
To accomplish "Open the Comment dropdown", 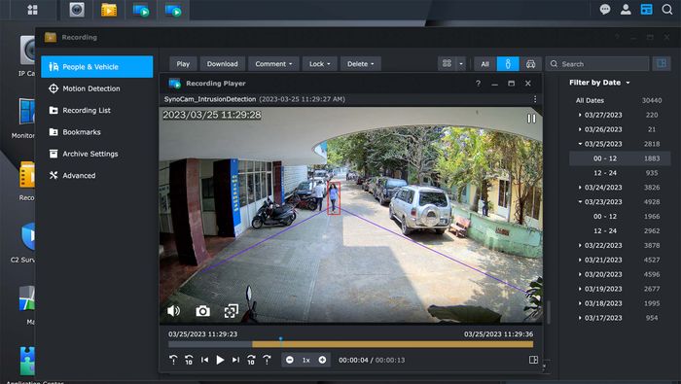I will tap(273, 64).
